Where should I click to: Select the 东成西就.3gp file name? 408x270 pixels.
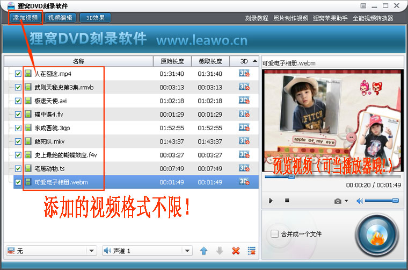[x=52, y=128]
